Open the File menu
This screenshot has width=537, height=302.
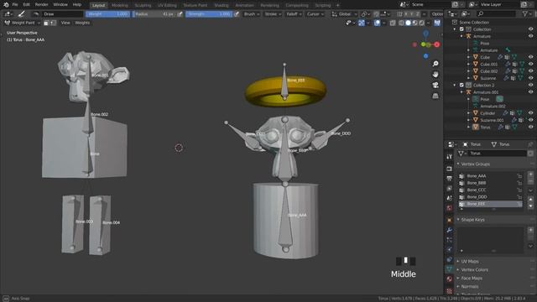tap(15, 5)
